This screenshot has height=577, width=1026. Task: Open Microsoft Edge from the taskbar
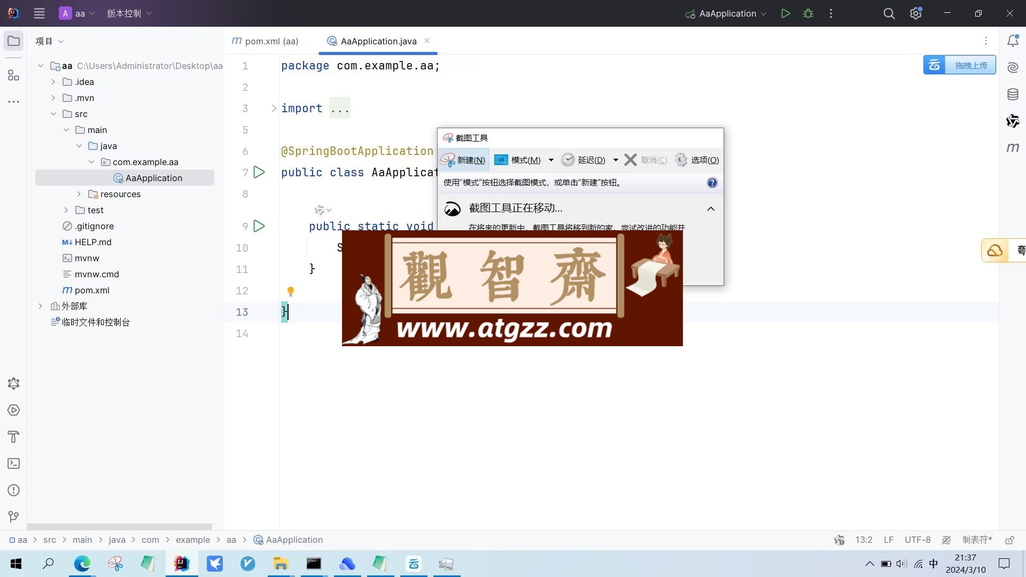pos(82,564)
